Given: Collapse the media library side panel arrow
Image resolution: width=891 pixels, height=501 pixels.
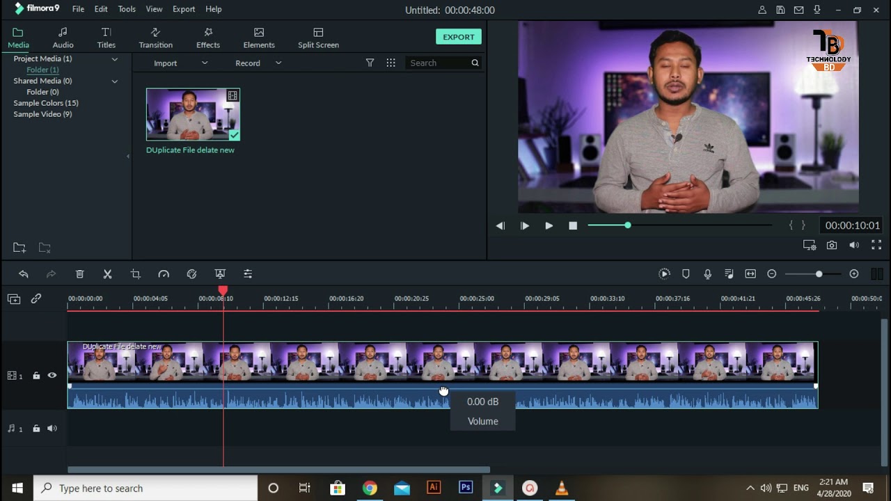Looking at the screenshot, I should pyautogui.click(x=128, y=156).
